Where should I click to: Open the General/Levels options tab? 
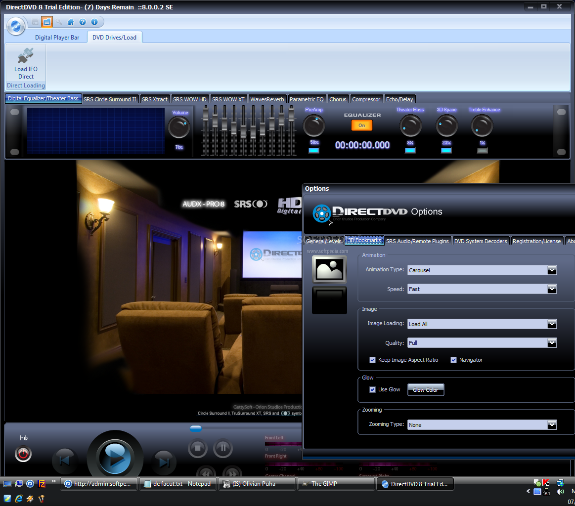(x=323, y=241)
